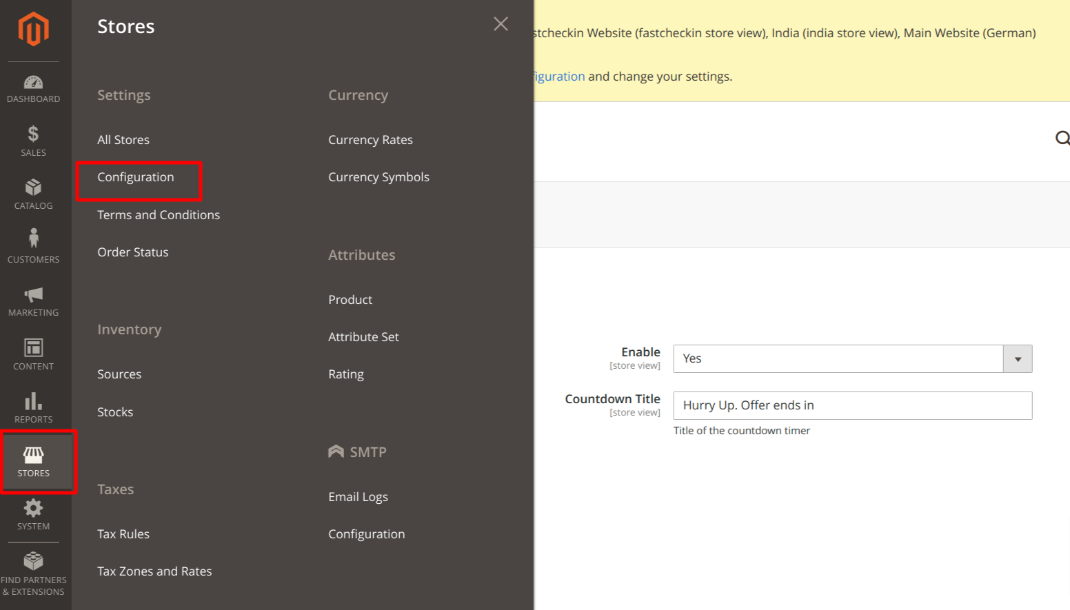Go to Currency Rates
Viewport: 1070px width, 610px height.
point(370,140)
